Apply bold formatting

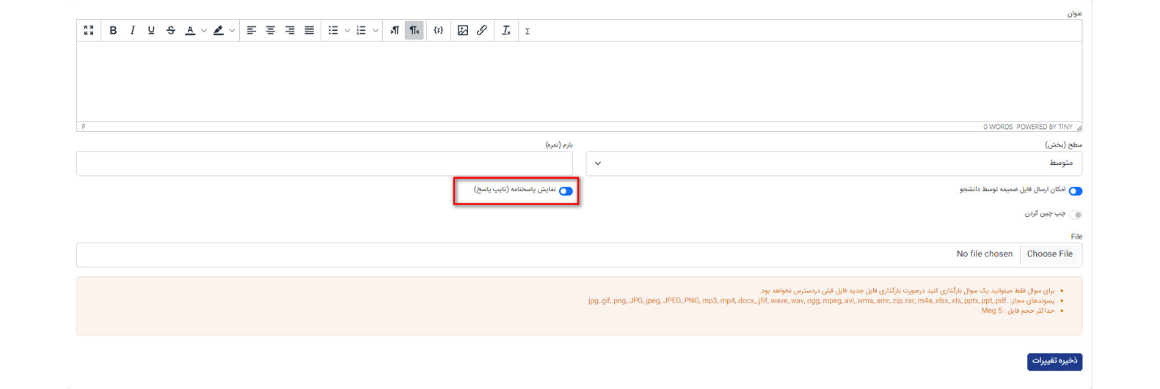(x=113, y=31)
